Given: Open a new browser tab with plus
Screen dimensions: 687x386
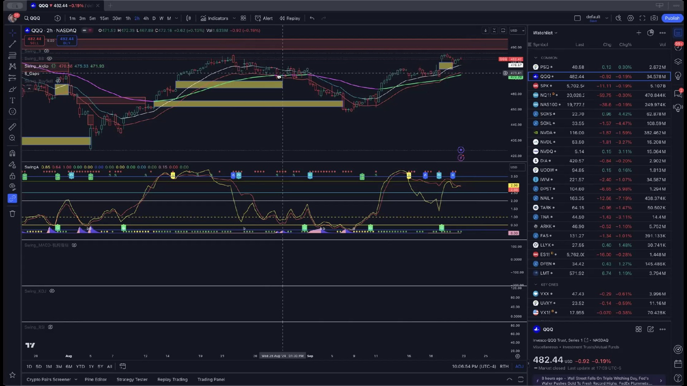Looking at the screenshot, I should [x=110, y=6].
